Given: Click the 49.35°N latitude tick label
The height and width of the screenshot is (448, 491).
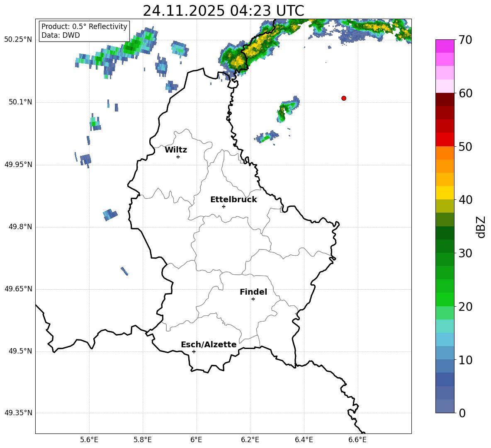Looking at the screenshot, I should [18, 413].
